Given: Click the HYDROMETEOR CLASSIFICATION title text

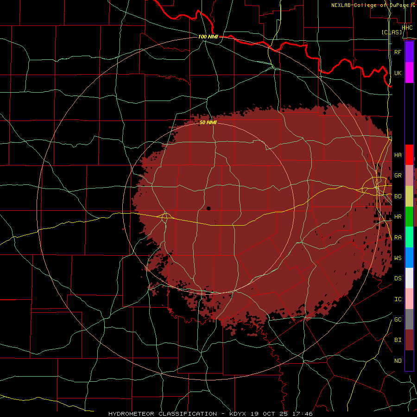Looking at the screenshot, I should coord(163,414).
